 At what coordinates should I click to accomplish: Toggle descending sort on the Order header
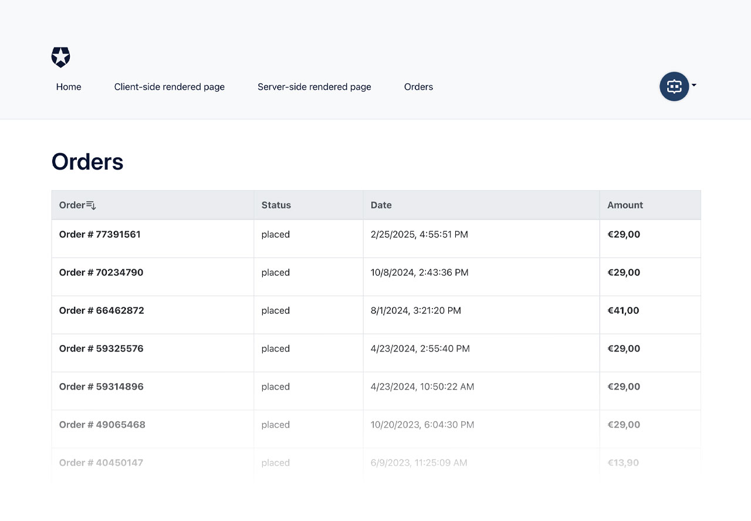[91, 204]
